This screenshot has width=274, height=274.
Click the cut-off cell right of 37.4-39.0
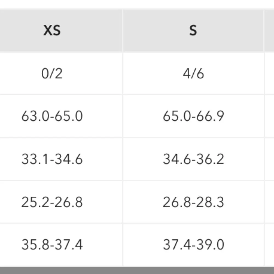269,245
